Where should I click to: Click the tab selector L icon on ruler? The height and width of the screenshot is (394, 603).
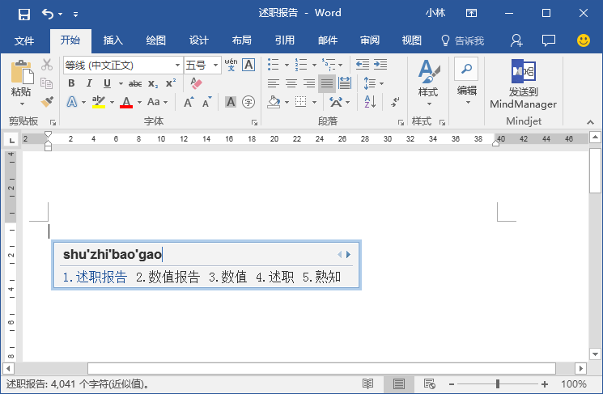pos(11,140)
